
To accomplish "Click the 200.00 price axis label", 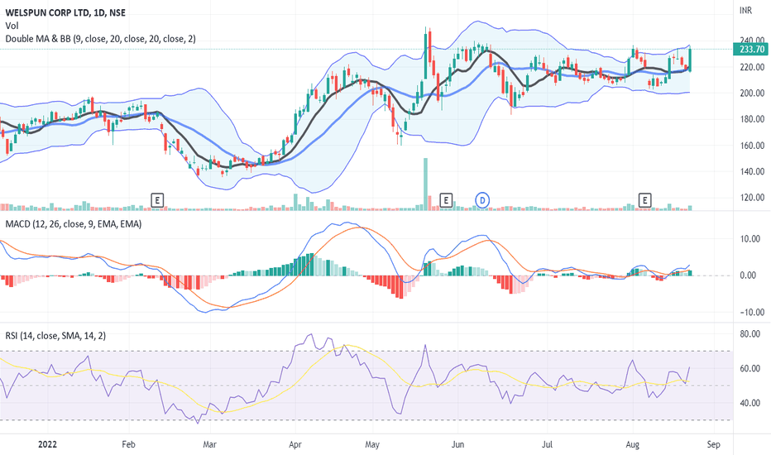I will [x=752, y=93].
